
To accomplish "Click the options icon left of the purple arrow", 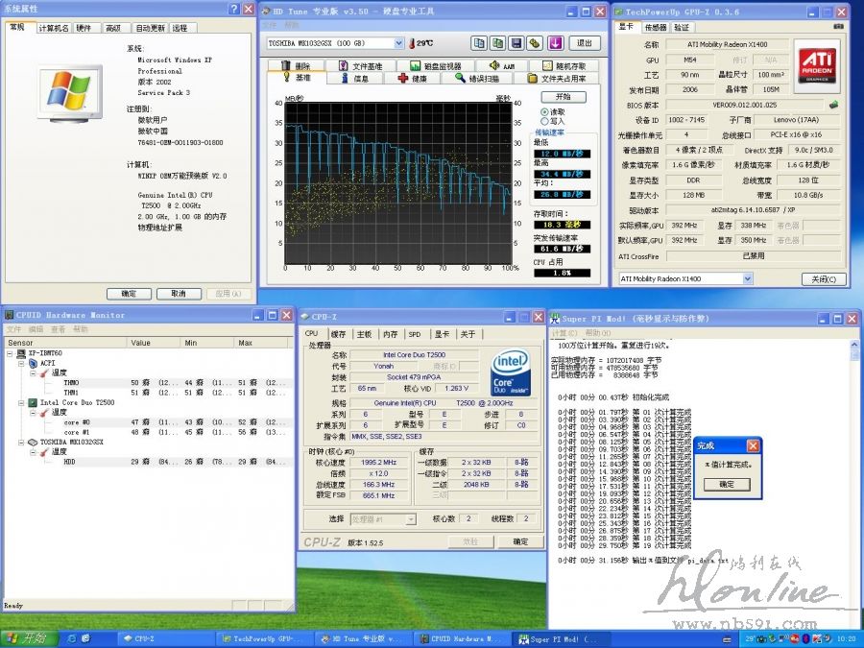I will [536, 43].
